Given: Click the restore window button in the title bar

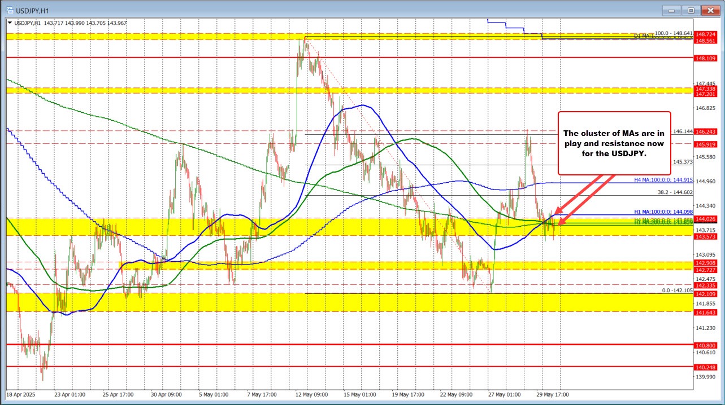Looking at the screenshot, I should point(691,10).
